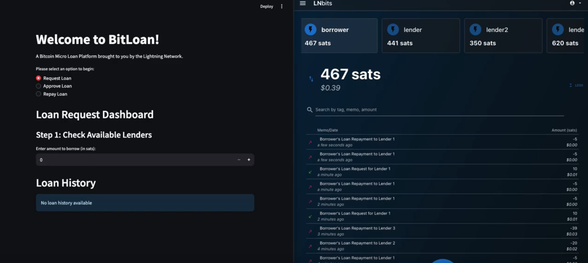Image resolution: width=588 pixels, height=263 pixels.
Task: Click the lender2 wallet lightning icon
Action: tap(475, 30)
